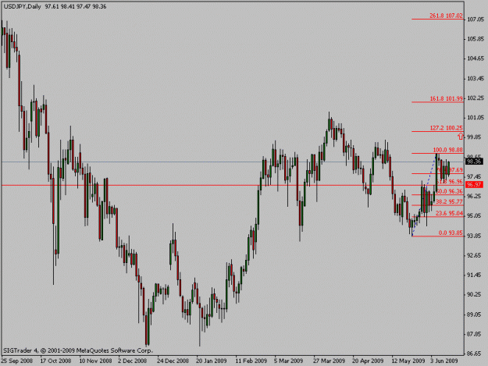Viewport: 488px width, 366px height.
Task: Click the 97.45 price axis value
Action: pos(476,176)
